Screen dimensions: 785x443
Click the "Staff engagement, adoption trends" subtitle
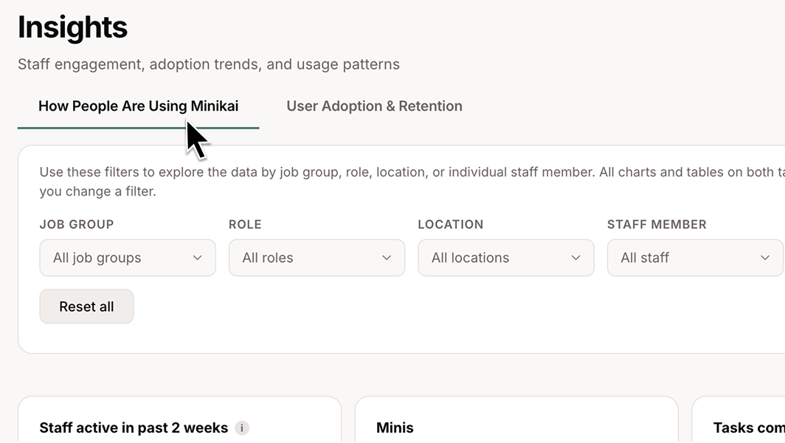tap(209, 64)
